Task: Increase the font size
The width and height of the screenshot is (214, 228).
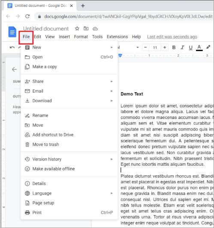Action: pos(165,47)
